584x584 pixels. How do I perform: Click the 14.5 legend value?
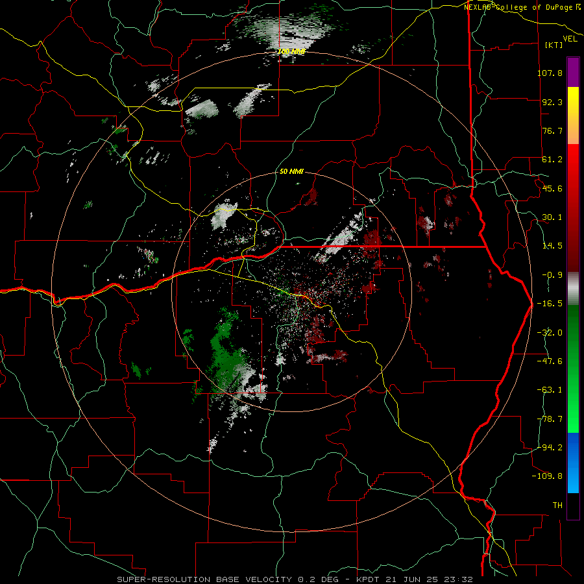coord(552,246)
